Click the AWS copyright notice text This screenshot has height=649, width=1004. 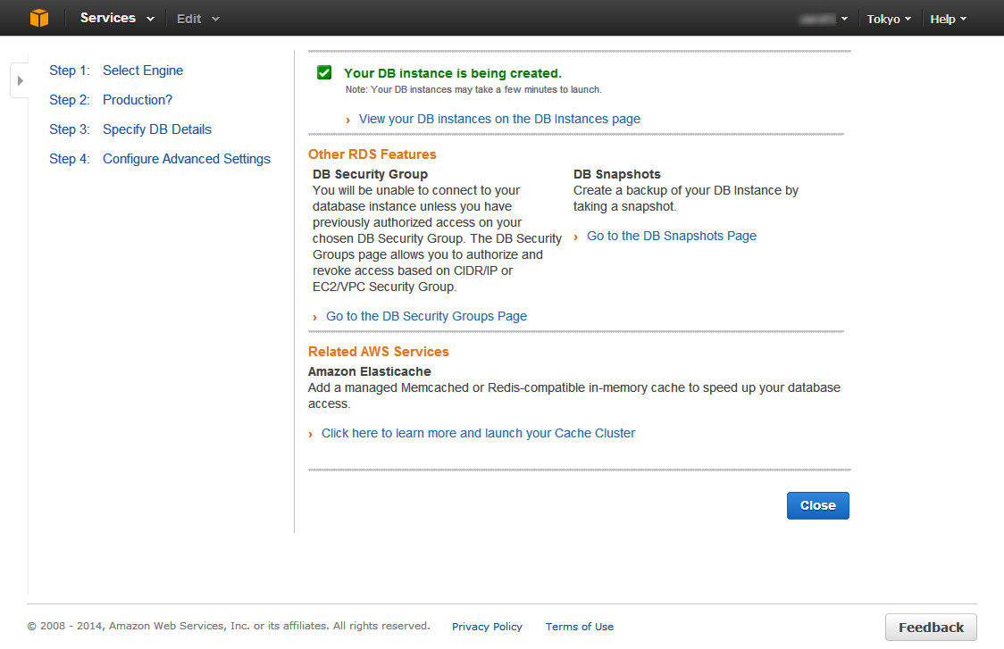tap(229, 626)
